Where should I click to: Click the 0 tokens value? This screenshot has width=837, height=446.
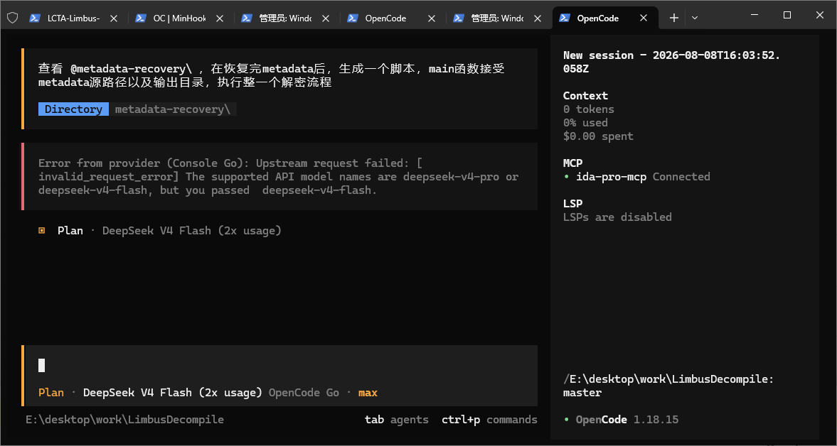589,109
